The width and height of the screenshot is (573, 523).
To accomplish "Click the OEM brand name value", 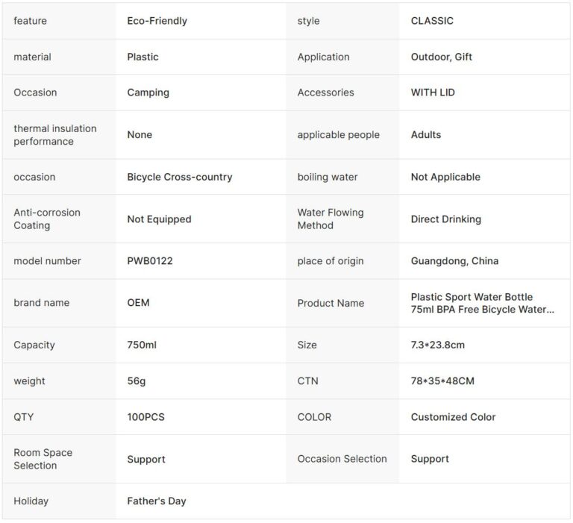I will (x=139, y=303).
